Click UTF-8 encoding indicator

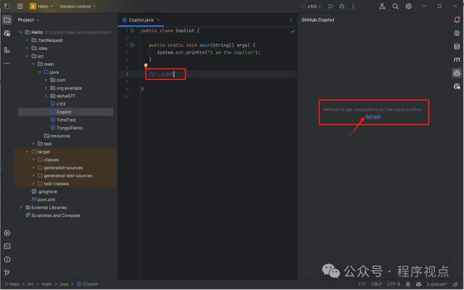pos(394,284)
